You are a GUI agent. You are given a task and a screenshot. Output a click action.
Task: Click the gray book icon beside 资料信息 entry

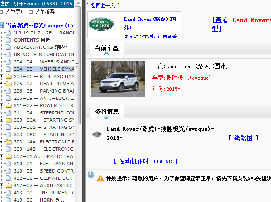[x=97, y=134]
